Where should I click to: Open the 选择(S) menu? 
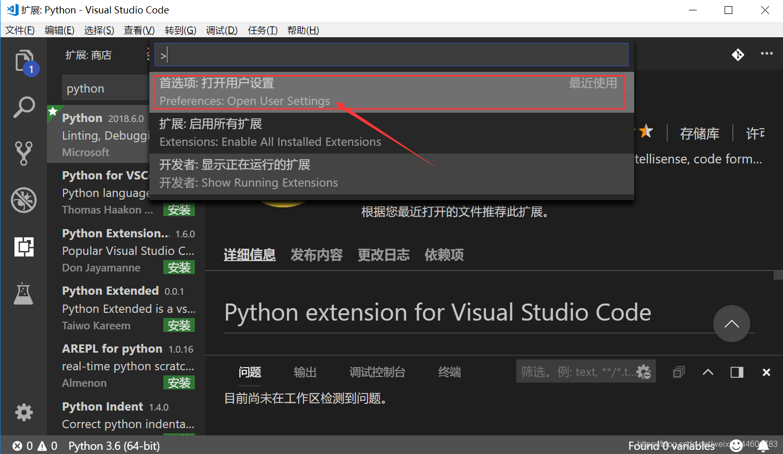pyautogui.click(x=99, y=30)
